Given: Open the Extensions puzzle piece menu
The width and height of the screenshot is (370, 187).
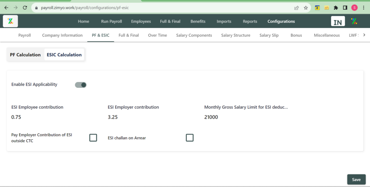Looking at the screenshot, I should coord(336,8).
